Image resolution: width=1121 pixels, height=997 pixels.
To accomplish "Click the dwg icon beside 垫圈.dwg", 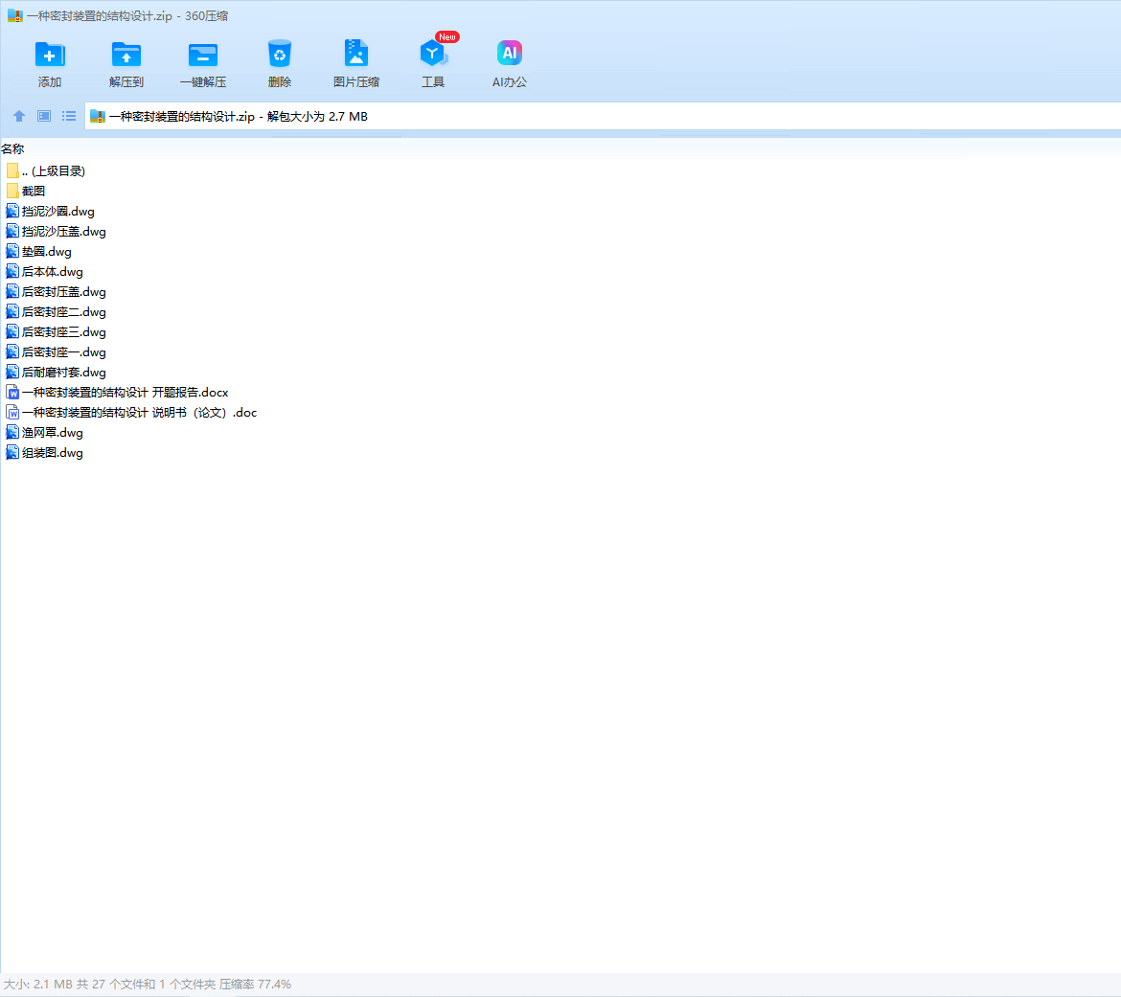I will click(12, 251).
